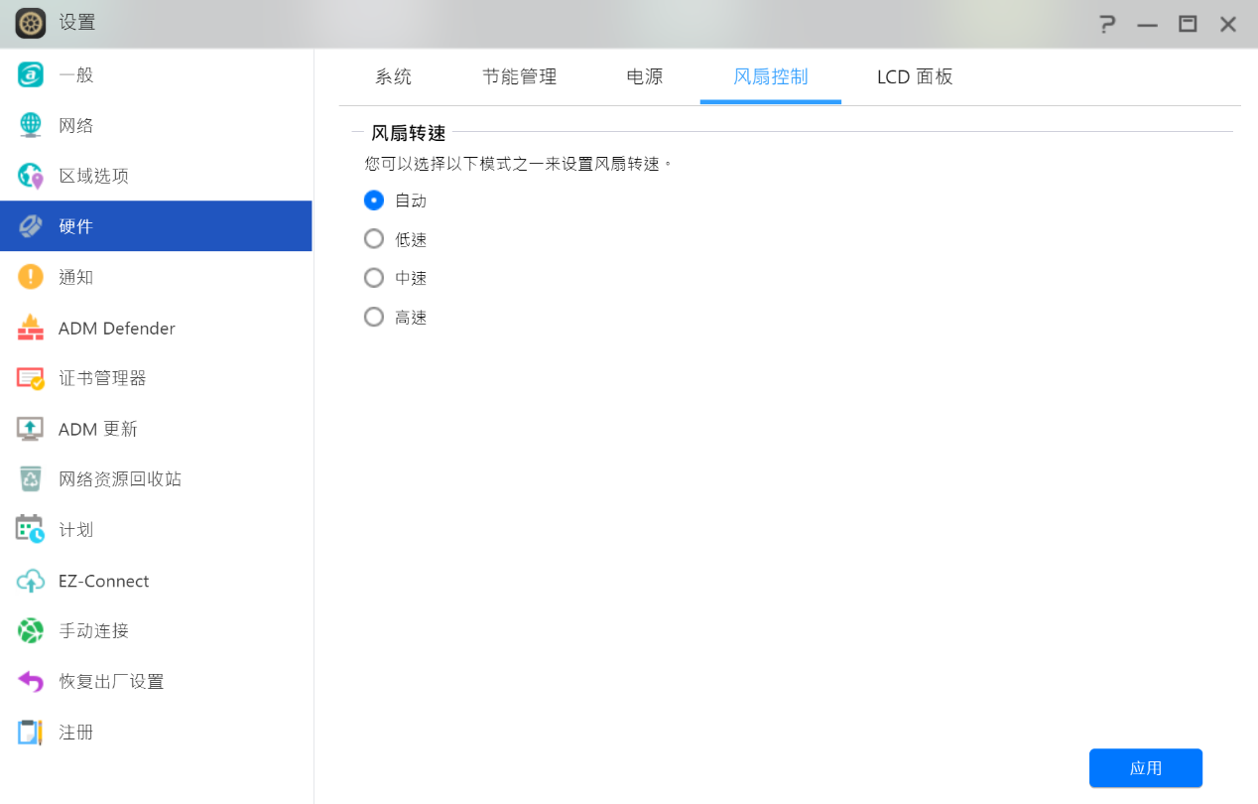1258x804 pixels.
Task: Open the 节能管理 power saving tab
Action: 519,77
